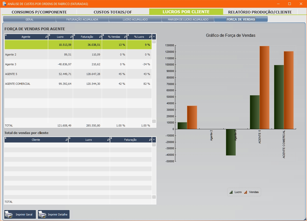Select the Margem de Lucro Acumulado subtab
307x221 pixels.
coord(188,19)
